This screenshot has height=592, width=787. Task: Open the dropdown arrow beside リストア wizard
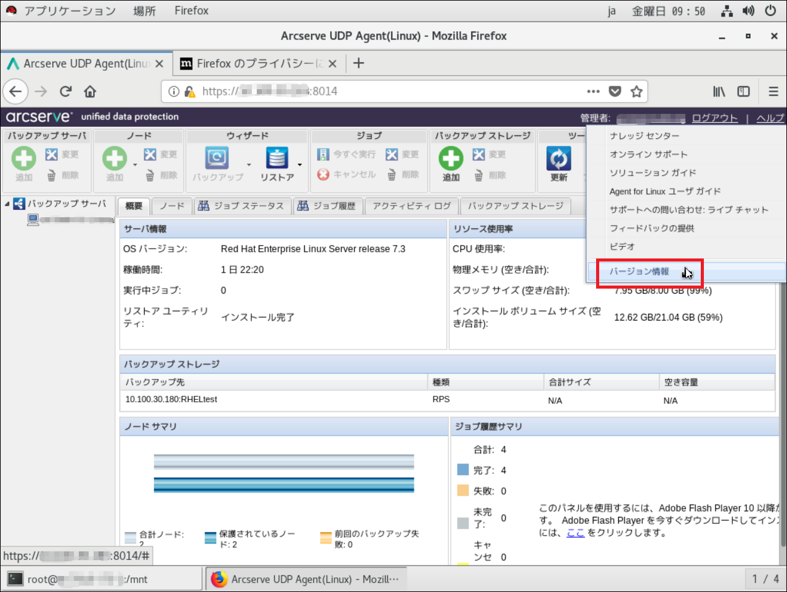300,164
